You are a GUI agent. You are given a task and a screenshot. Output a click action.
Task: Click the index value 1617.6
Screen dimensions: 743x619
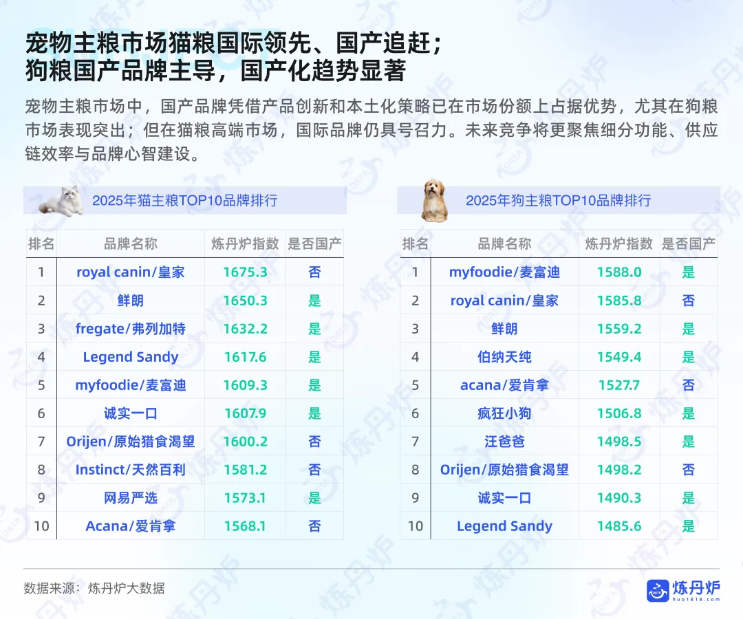pyautogui.click(x=245, y=357)
